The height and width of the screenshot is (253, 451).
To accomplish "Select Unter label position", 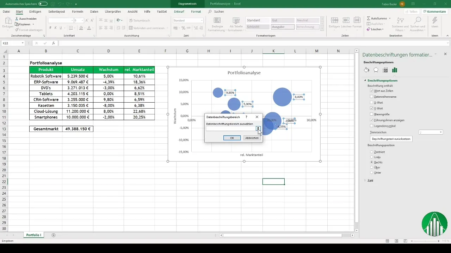I will click(372, 173).
